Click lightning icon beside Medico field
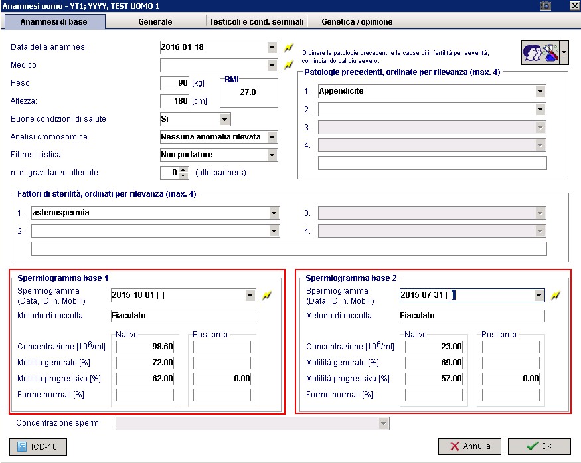This screenshot has width=581, height=463. [289, 65]
